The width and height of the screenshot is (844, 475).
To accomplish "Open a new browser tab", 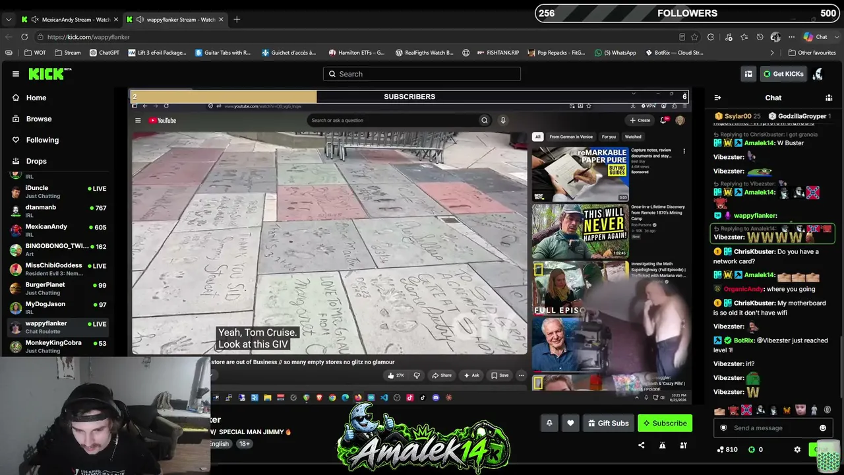I will 237,19.
